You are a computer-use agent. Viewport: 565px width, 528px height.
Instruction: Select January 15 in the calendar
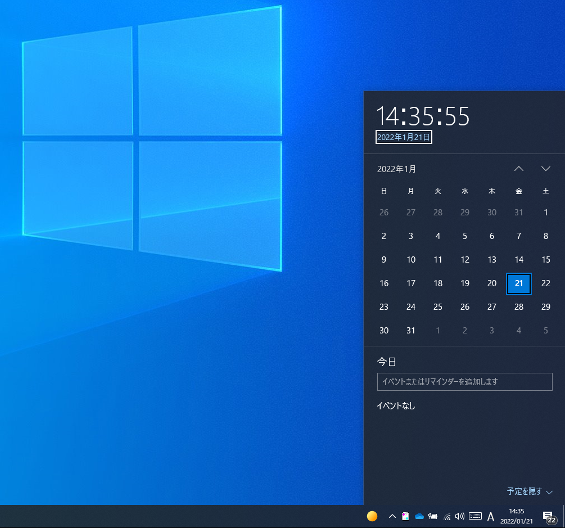(546, 260)
